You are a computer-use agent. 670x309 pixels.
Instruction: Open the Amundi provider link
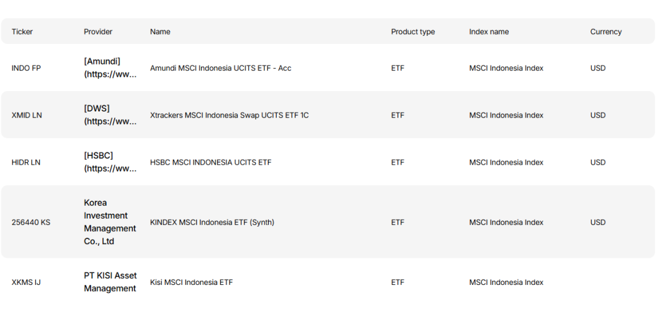(x=110, y=68)
